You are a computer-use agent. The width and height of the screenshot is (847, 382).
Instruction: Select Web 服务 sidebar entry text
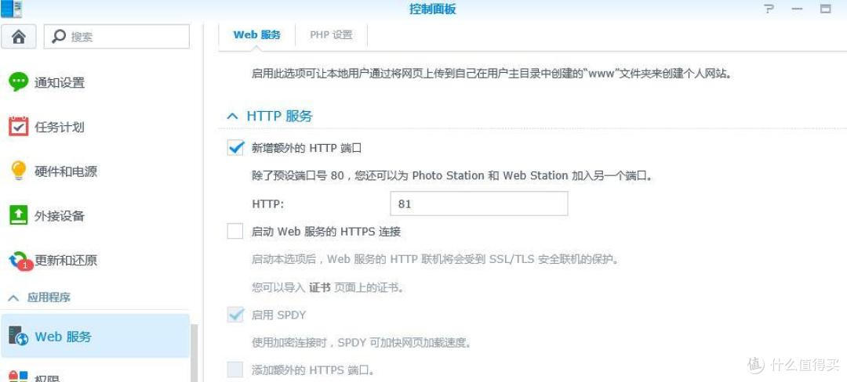pos(63,337)
